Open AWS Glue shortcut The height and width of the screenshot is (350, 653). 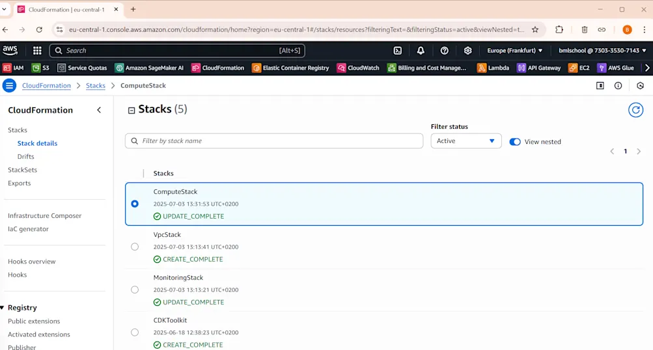pyautogui.click(x=615, y=68)
